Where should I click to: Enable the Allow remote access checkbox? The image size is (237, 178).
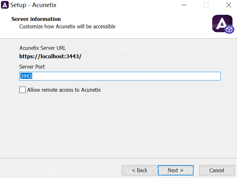23,90
